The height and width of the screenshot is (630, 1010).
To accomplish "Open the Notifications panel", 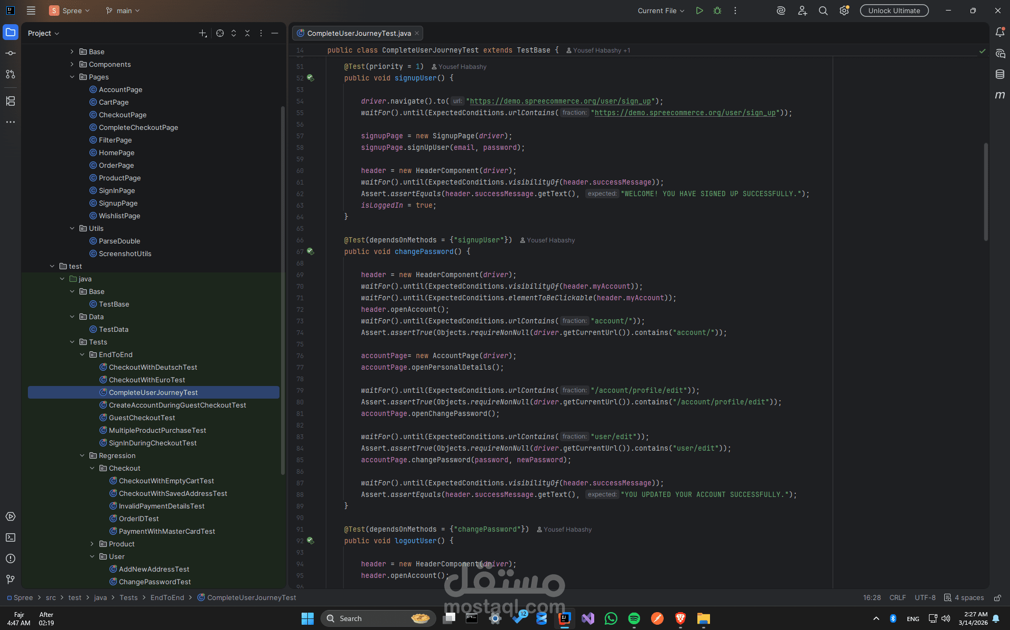I will click(x=1000, y=32).
